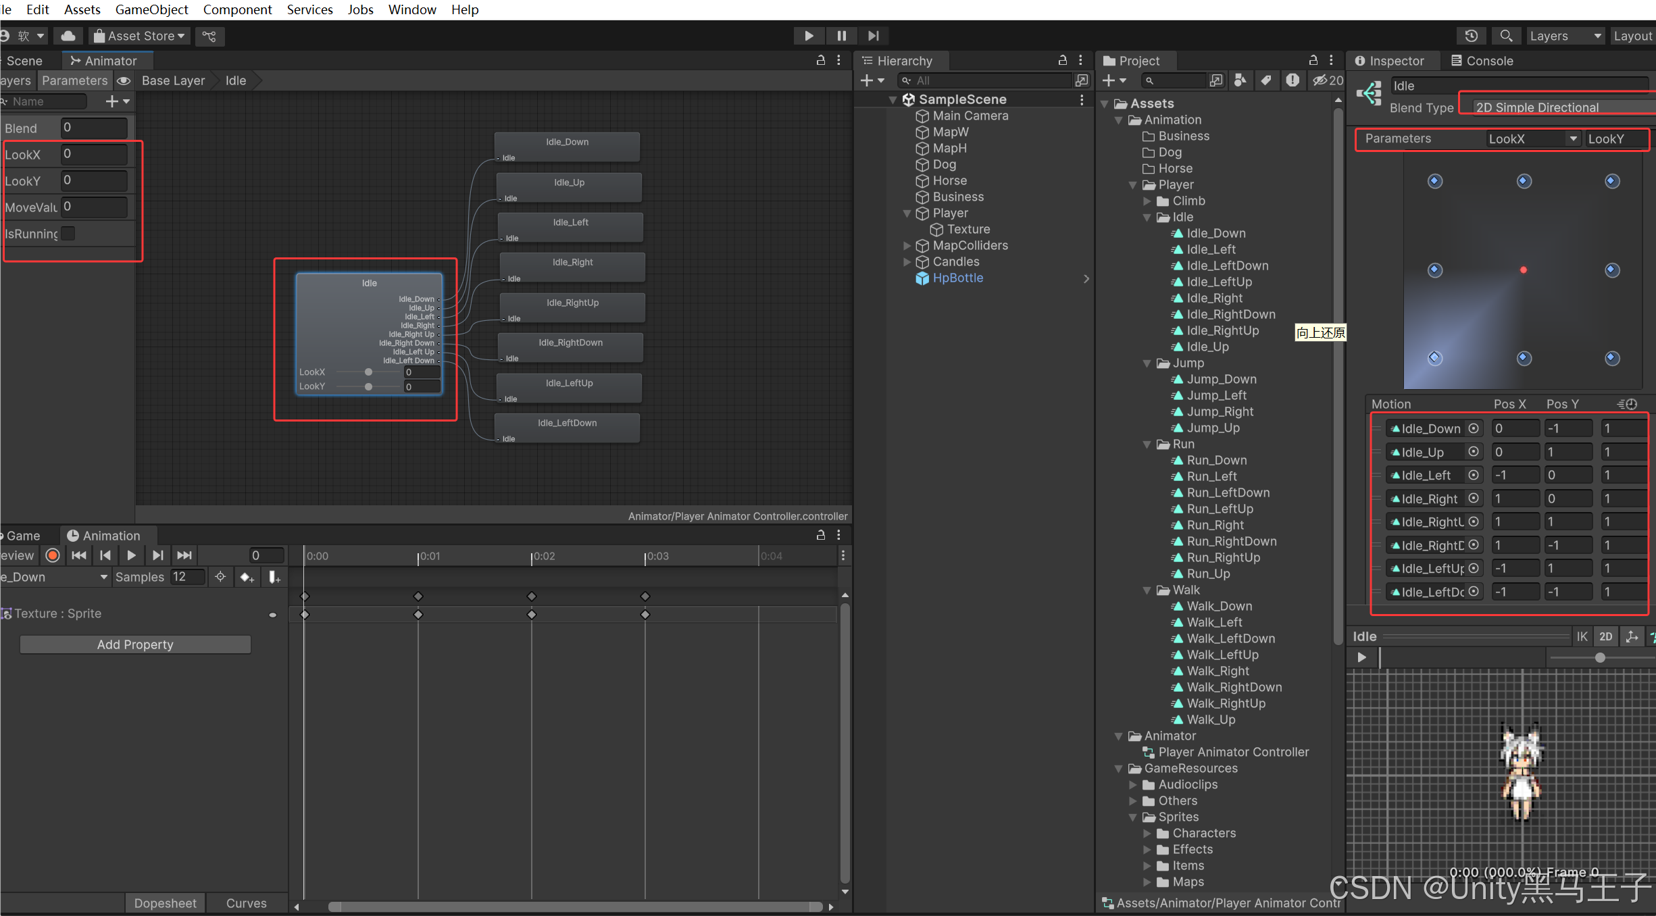The width and height of the screenshot is (1656, 916).
Task: Toggle the 2D preview button
Action: coord(1605,636)
